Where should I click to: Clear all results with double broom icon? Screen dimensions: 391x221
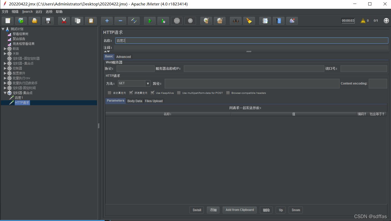[220, 21]
